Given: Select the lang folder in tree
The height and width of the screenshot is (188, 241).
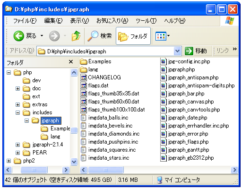Looking at the screenshot, I should (x=51, y=137).
